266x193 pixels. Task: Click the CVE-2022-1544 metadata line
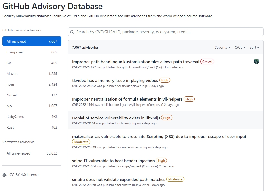tap(126, 105)
